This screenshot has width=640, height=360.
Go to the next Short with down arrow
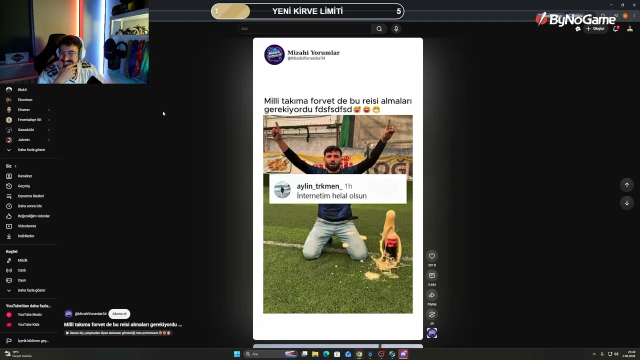point(627,203)
